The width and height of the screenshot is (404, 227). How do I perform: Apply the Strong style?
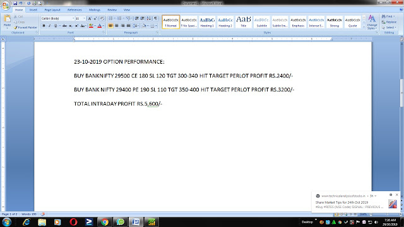(335, 22)
